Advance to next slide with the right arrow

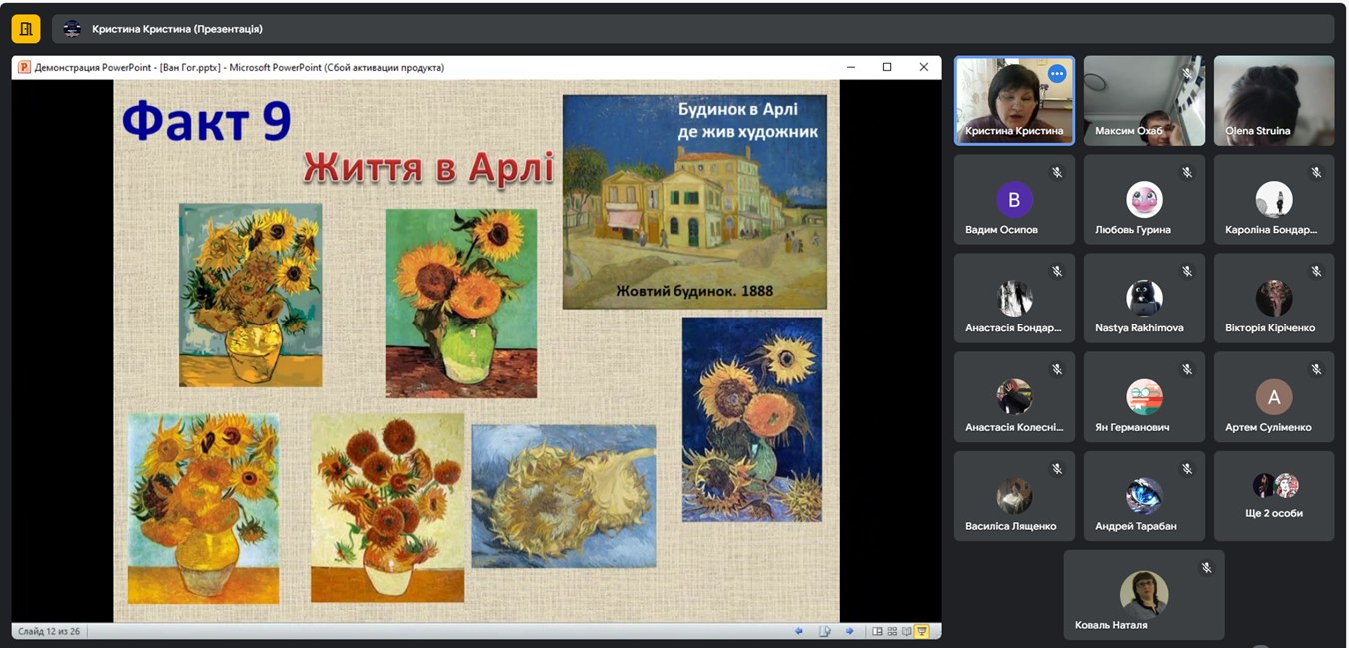pyautogui.click(x=849, y=631)
